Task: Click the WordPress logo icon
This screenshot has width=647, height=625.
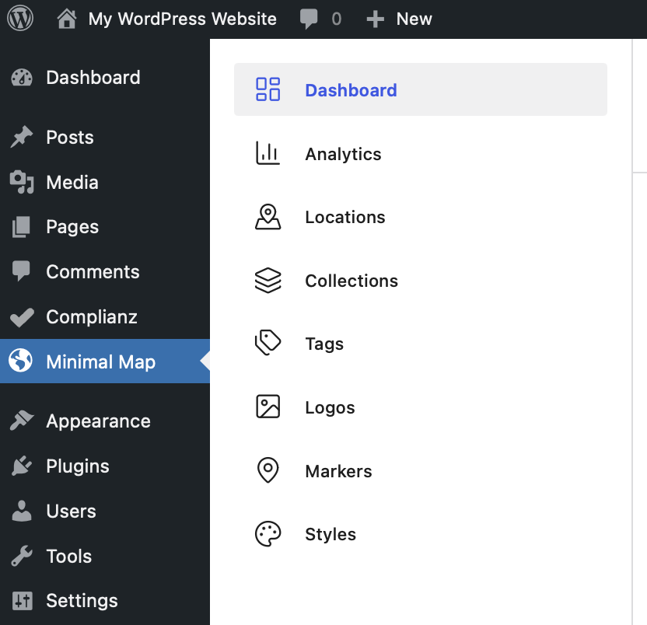Action: coord(20,19)
